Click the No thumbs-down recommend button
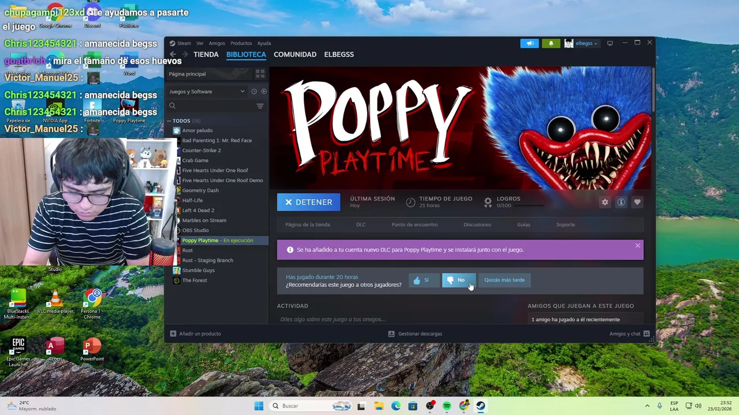 459,280
